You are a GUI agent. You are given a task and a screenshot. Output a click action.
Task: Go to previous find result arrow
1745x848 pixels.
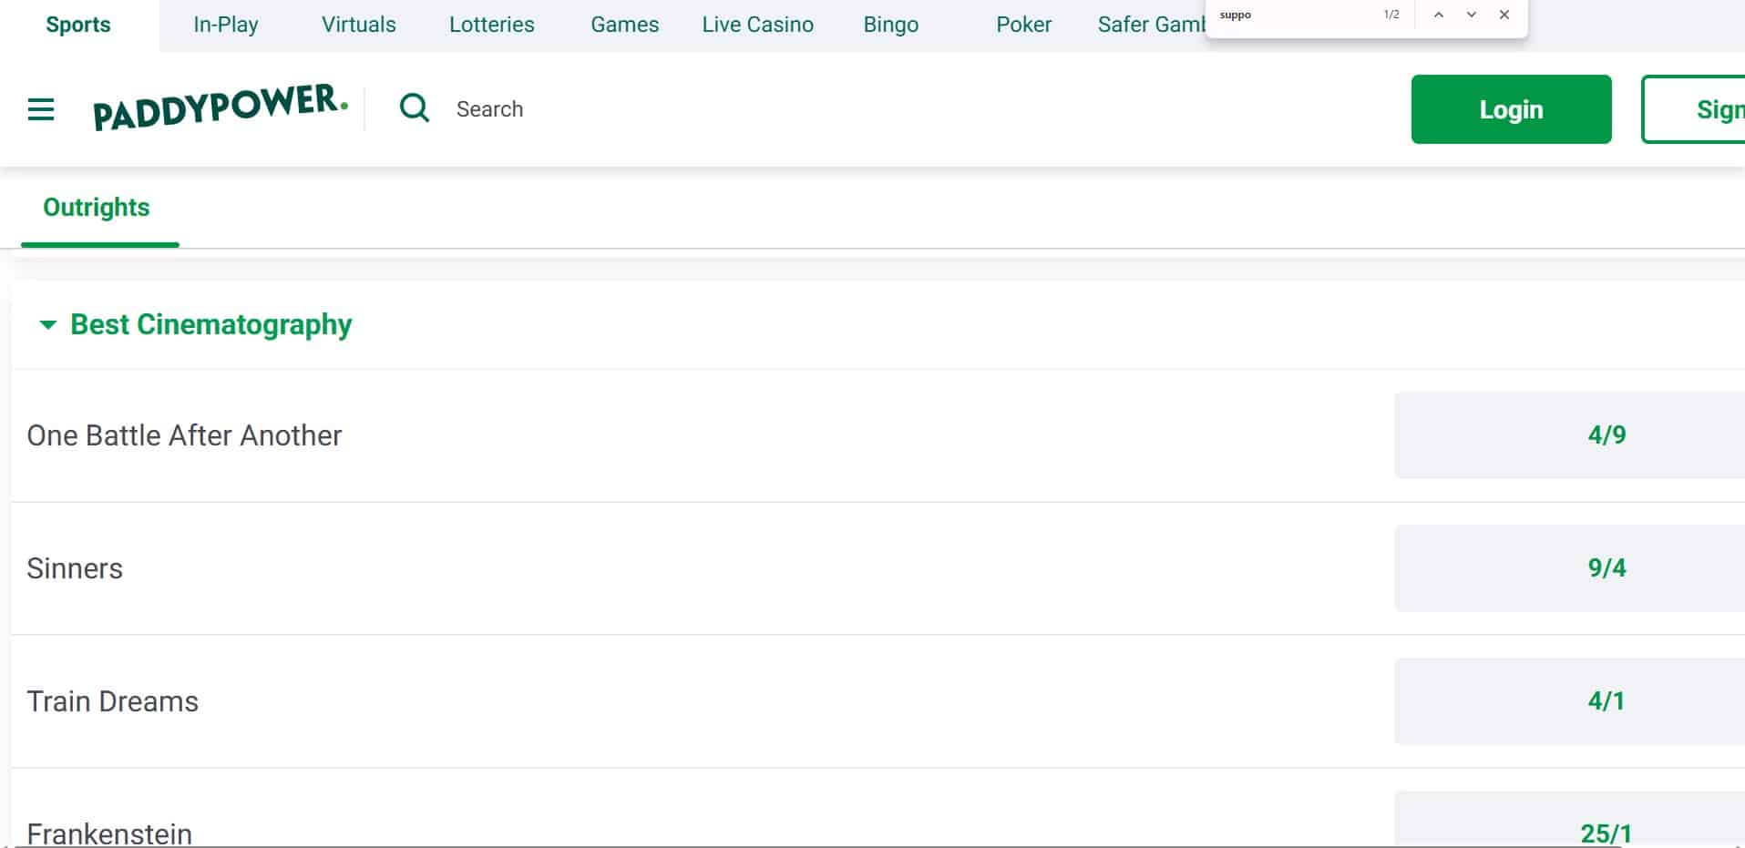[1438, 15]
